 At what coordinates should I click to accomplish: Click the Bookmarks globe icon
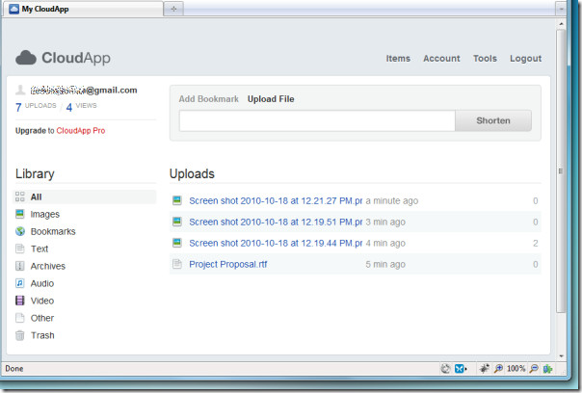tap(20, 231)
